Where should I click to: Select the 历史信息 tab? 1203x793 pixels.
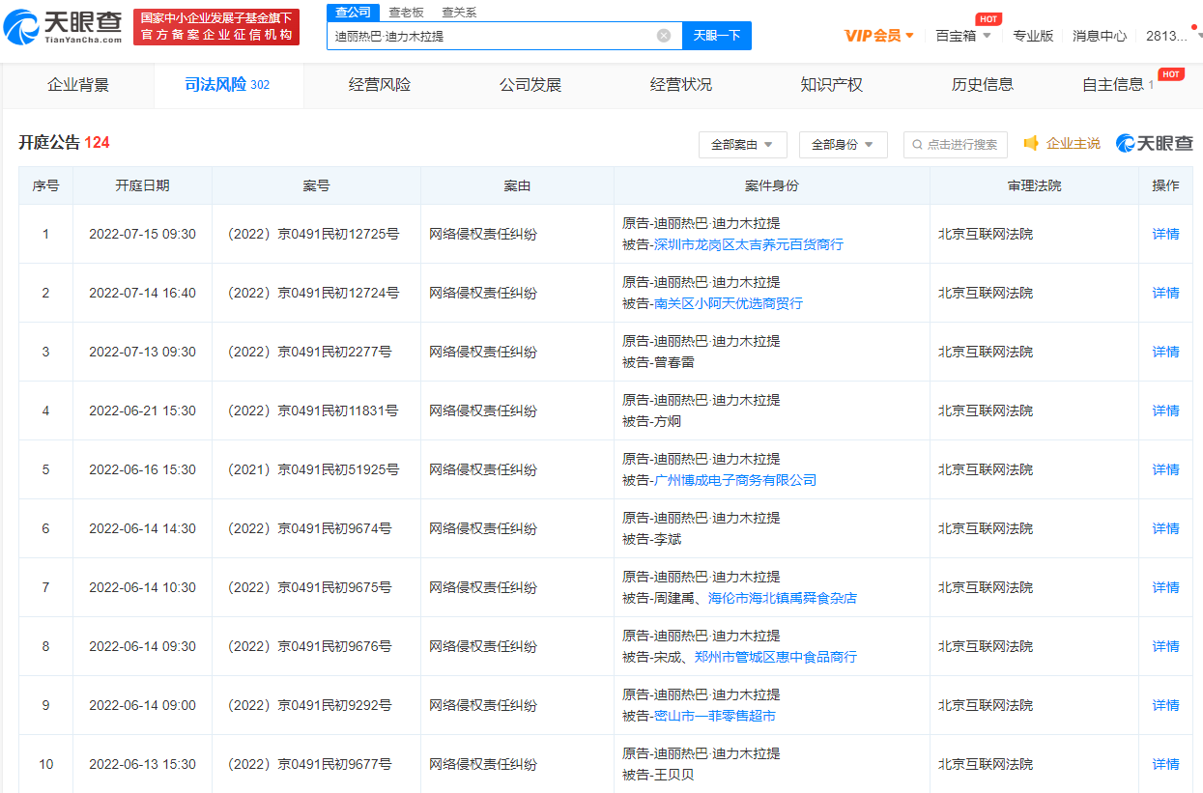(983, 85)
